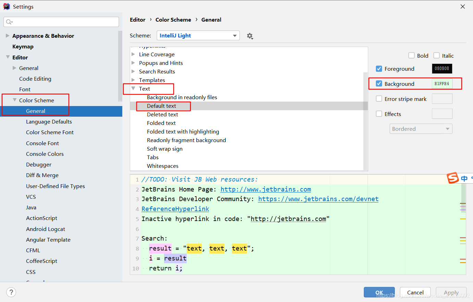Enable the Effects checkbox
This screenshot has height=302, width=473.
tap(379, 114)
